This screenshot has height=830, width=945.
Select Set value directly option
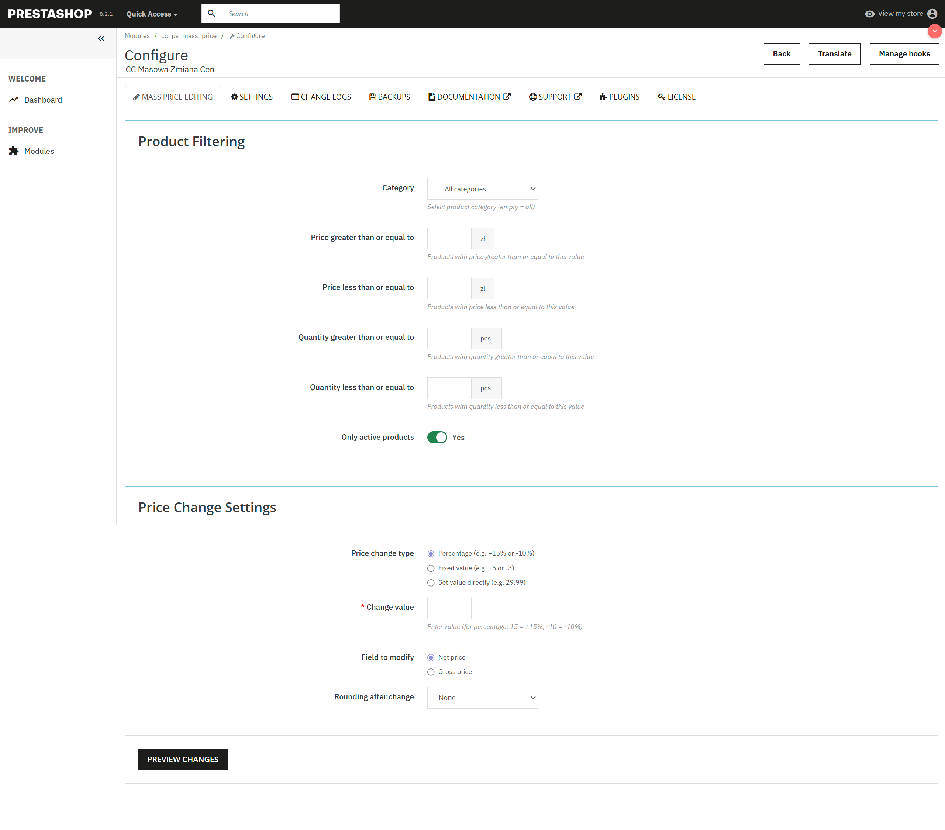tap(431, 583)
